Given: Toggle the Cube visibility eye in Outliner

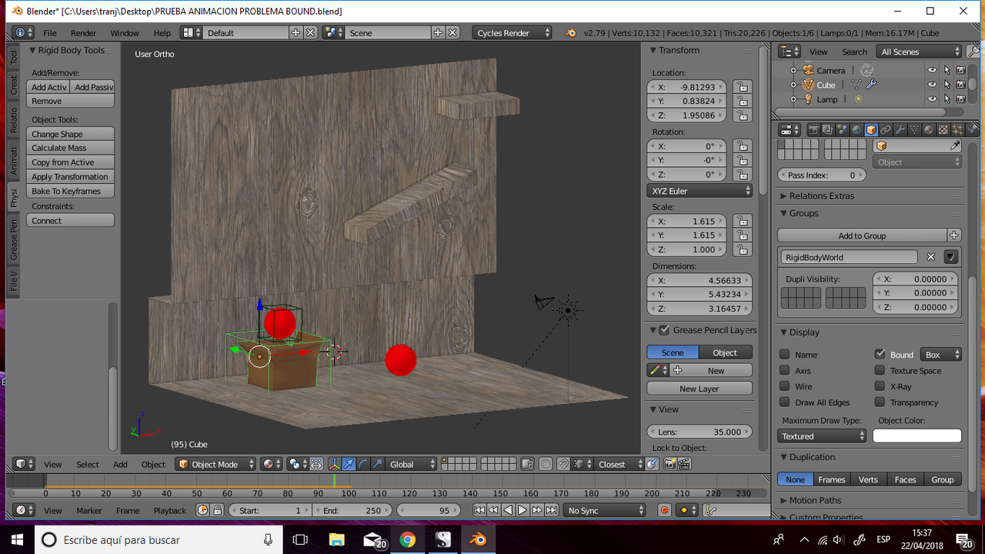Looking at the screenshot, I should (932, 85).
